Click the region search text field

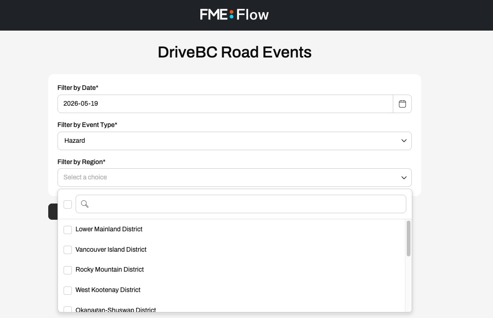click(241, 204)
